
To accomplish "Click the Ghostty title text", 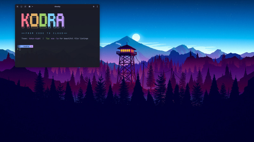I will (57, 7).
